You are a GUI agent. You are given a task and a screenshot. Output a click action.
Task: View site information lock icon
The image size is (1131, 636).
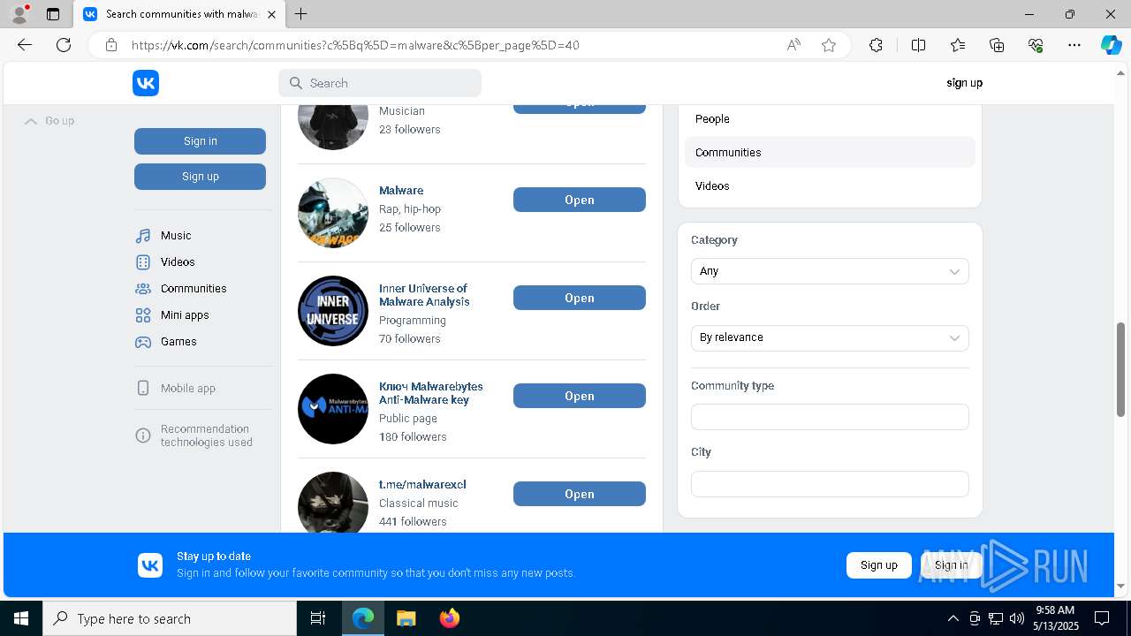[x=111, y=45]
